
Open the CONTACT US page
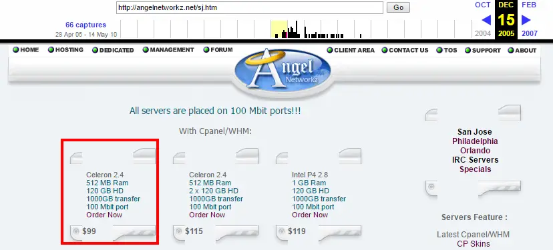pos(405,51)
